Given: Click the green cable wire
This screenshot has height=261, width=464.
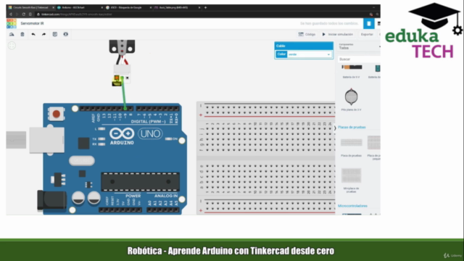Looking at the screenshot, I should [x=124, y=94].
